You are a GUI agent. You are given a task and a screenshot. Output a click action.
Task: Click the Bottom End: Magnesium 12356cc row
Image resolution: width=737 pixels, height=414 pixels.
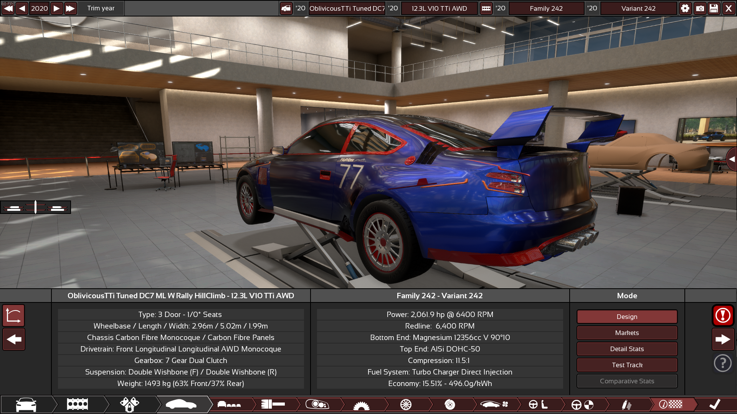(x=440, y=337)
